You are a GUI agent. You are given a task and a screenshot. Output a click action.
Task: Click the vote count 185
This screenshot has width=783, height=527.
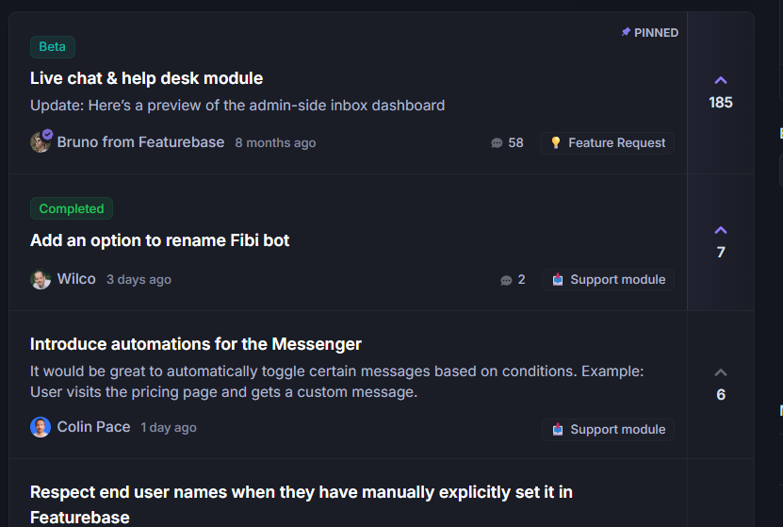click(x=721, y=103)
